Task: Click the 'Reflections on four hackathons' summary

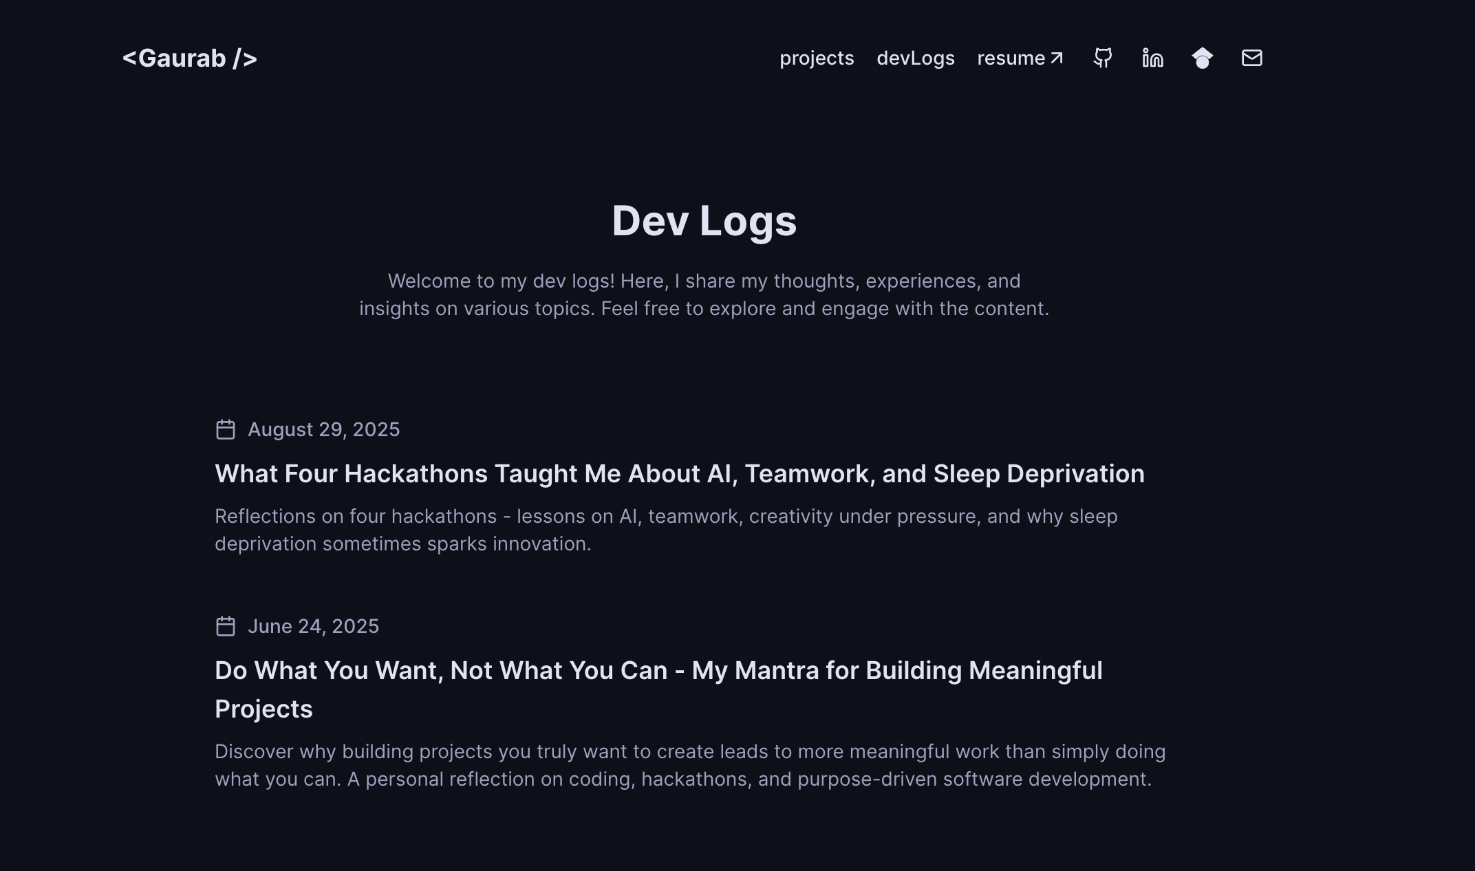Action: (666, 530)
